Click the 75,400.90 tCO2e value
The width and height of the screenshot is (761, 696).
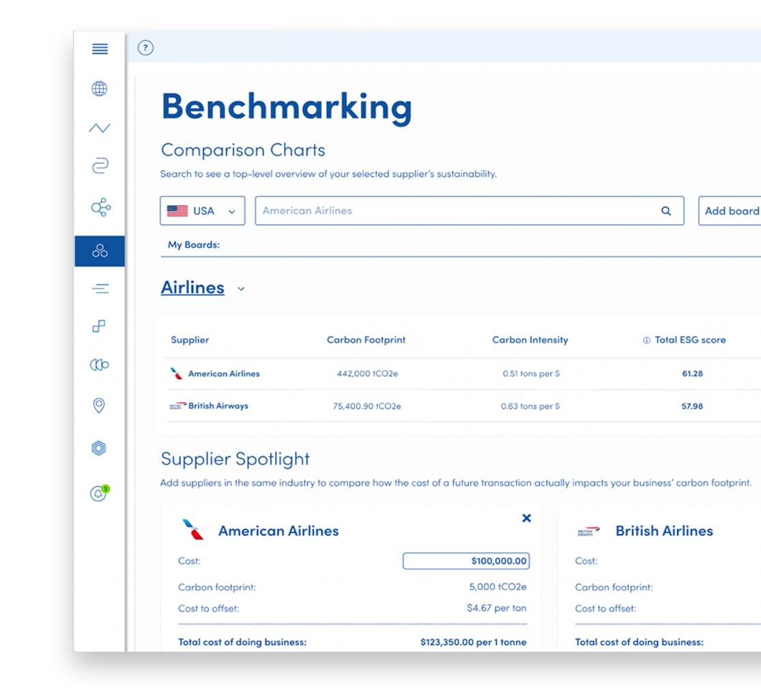(367, 406)
